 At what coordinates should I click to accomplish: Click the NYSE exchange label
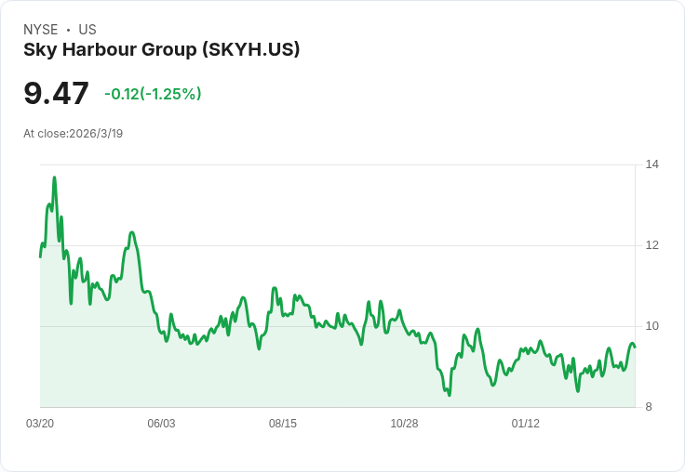click(41, 30)
